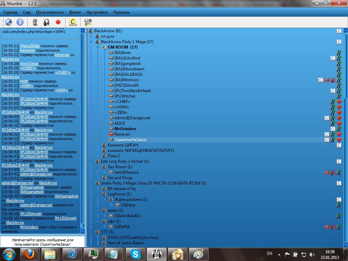Click the MrGrinders link in chat log
This screenshot has width=348, height=261.
[x=29, y=227]
